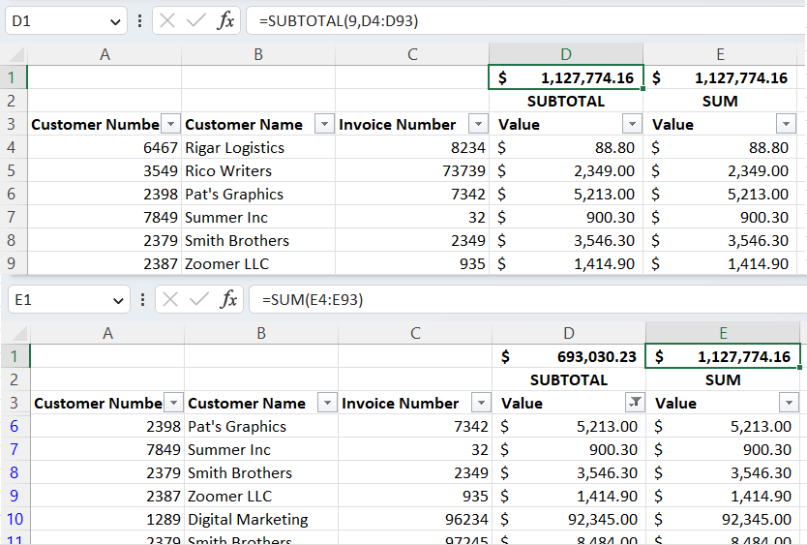This screenshot has height=545, width=807.
Task: Select invoice number 96234 cell
Action: coord(415,519)
